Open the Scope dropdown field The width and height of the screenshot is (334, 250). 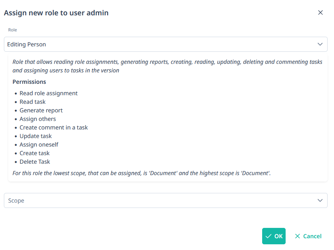click(x=160, y=200)
